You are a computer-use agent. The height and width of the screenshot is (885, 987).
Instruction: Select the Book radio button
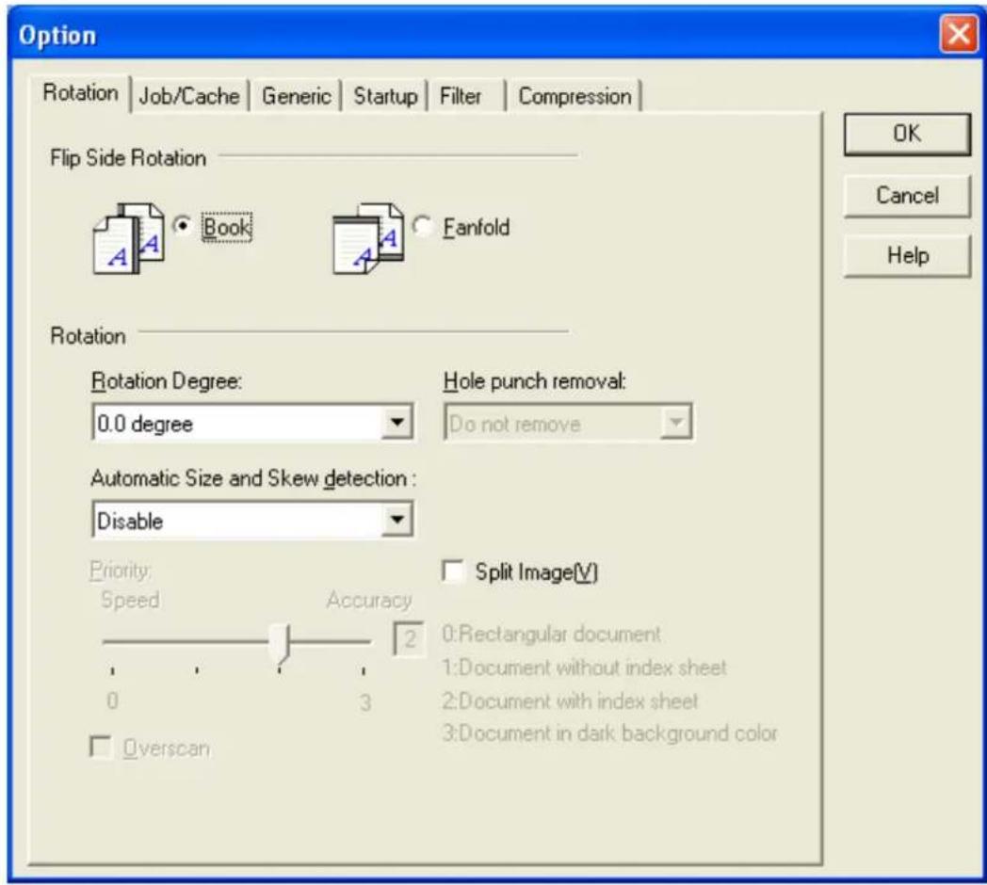click(182, 225)
